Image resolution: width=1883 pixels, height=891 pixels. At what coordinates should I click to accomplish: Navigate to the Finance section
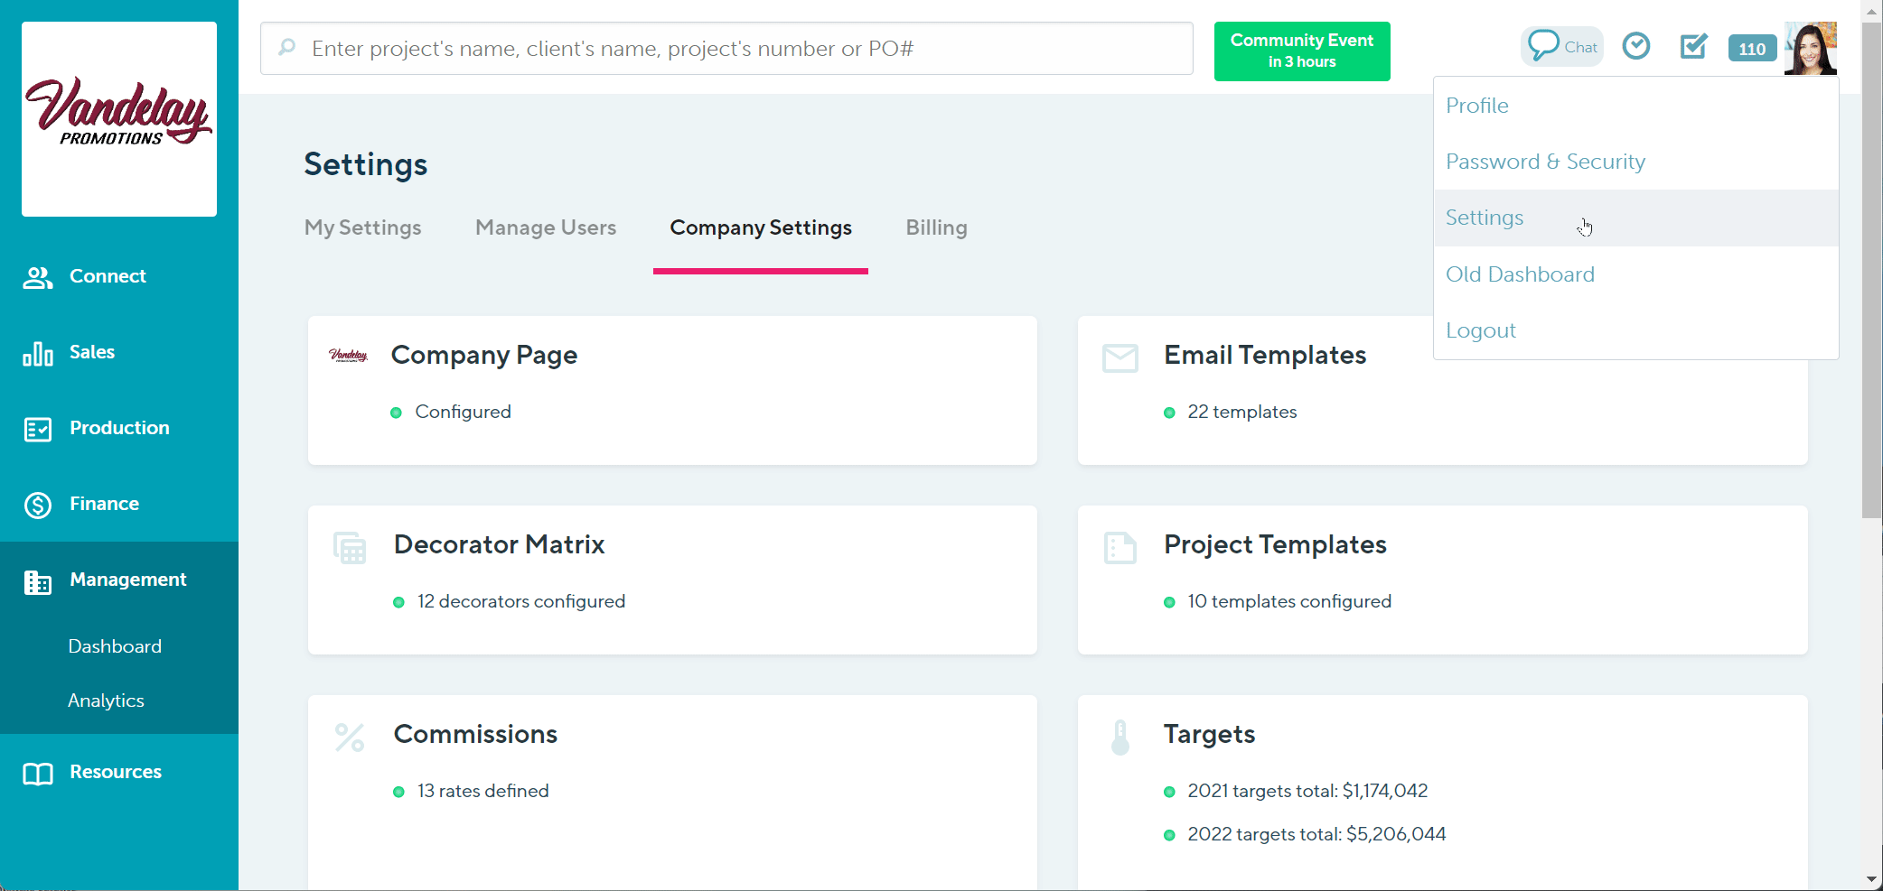[105, 504]
